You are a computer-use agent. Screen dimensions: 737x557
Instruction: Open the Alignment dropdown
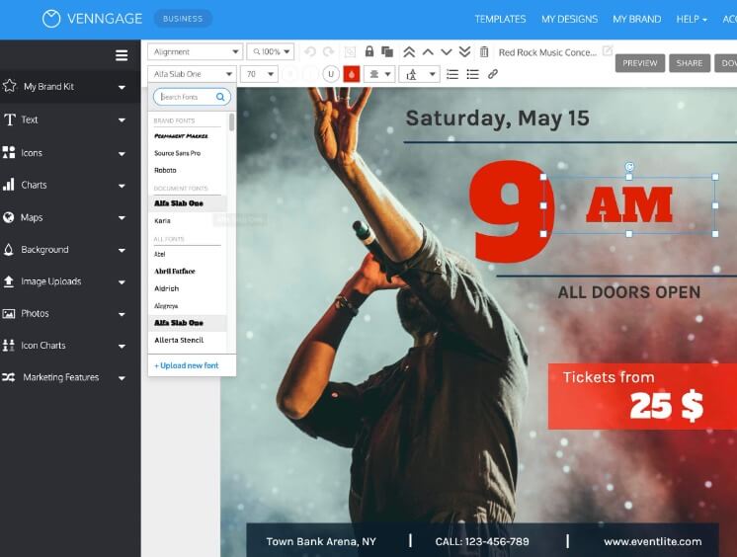click(x=195, y=51)
